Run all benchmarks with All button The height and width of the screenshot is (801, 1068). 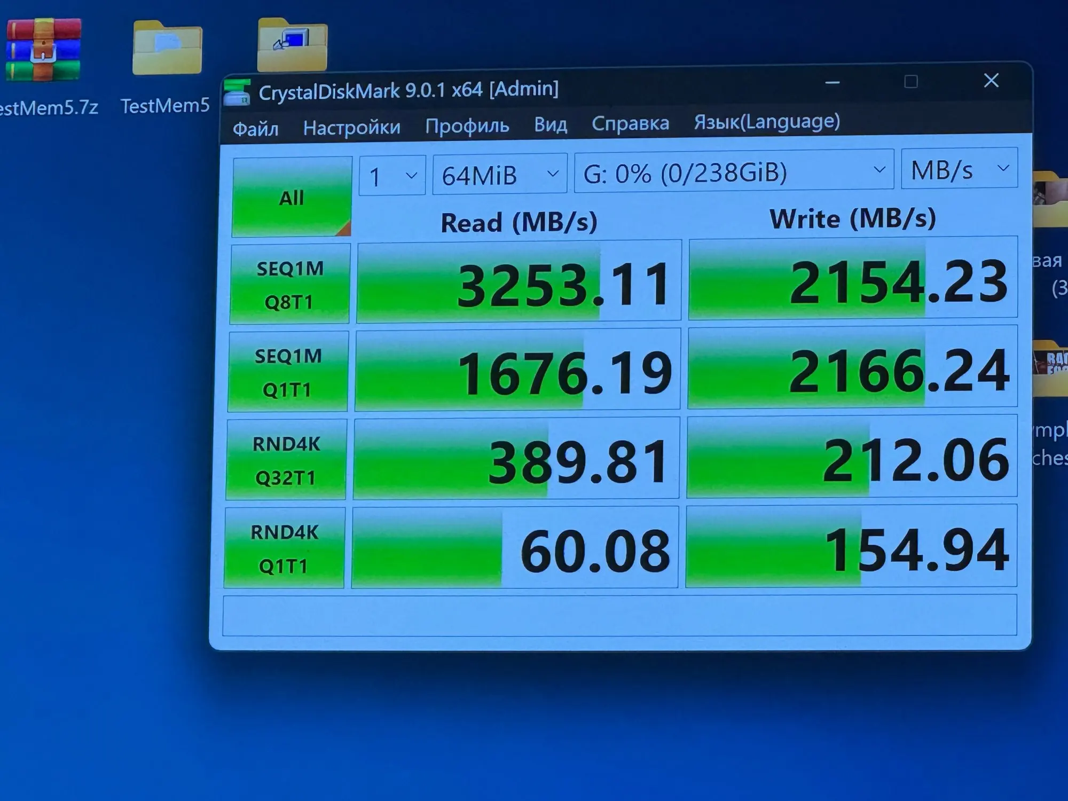pos(292,198)
